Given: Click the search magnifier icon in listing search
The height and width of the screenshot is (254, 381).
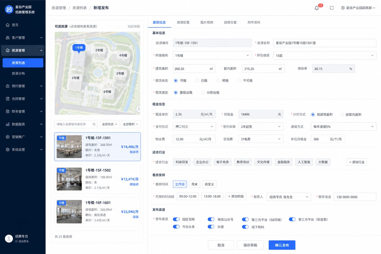Looking at the screenshot, I should (x=94, y=124).
